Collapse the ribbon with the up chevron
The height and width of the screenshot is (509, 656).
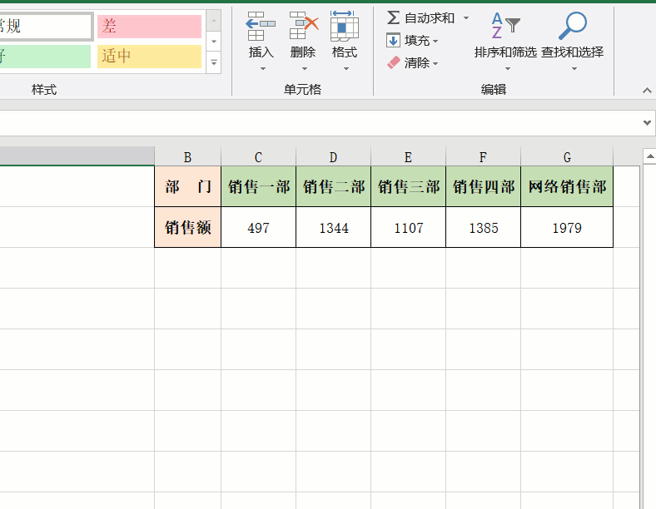(647, 91)
